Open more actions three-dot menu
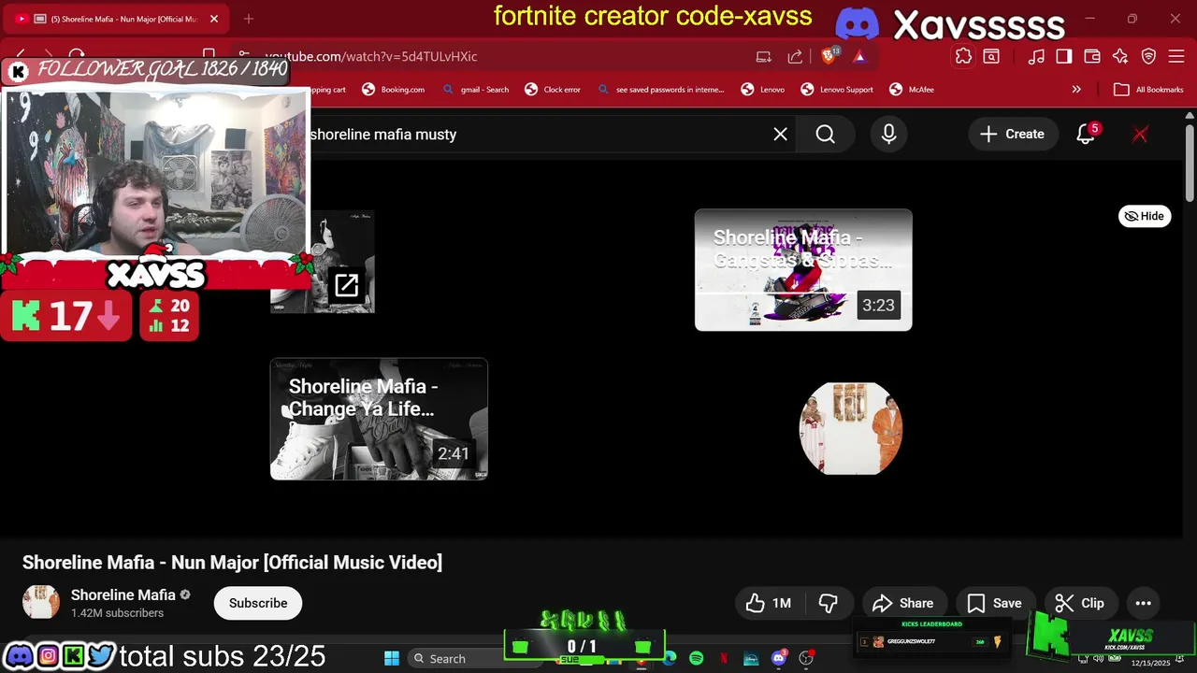This screenshot has height=673, width=1197. pos(1143,603)
